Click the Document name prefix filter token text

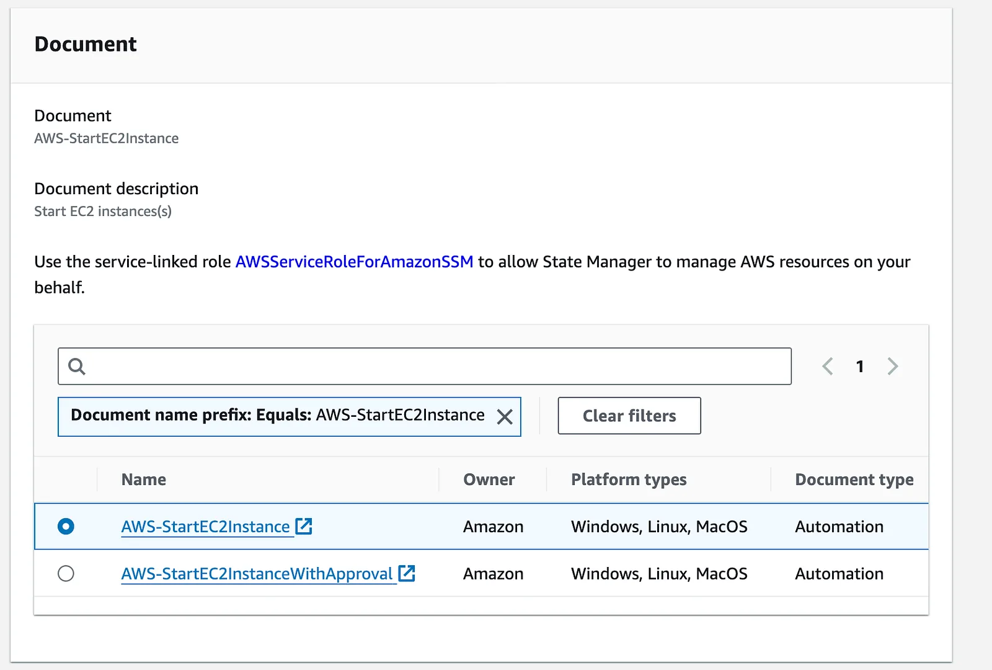tap(278, 415)
